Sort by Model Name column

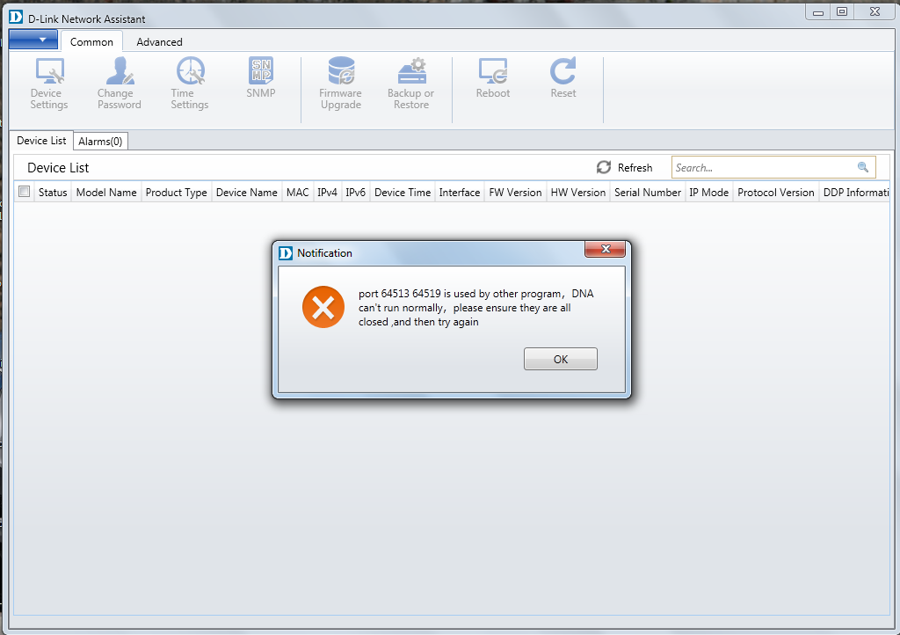(x=106, y=193)
